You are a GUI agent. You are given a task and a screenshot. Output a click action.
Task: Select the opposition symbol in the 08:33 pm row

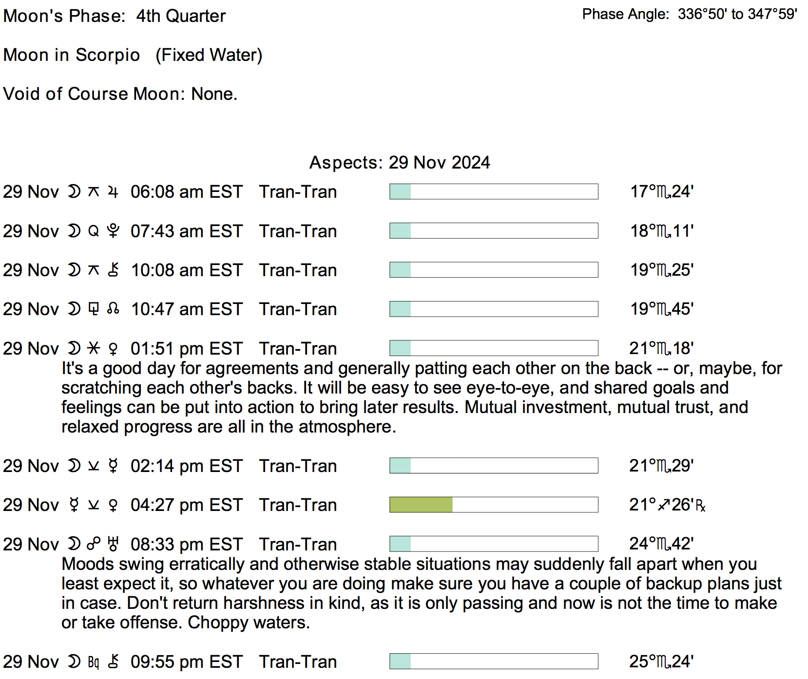tap(94, 544)
